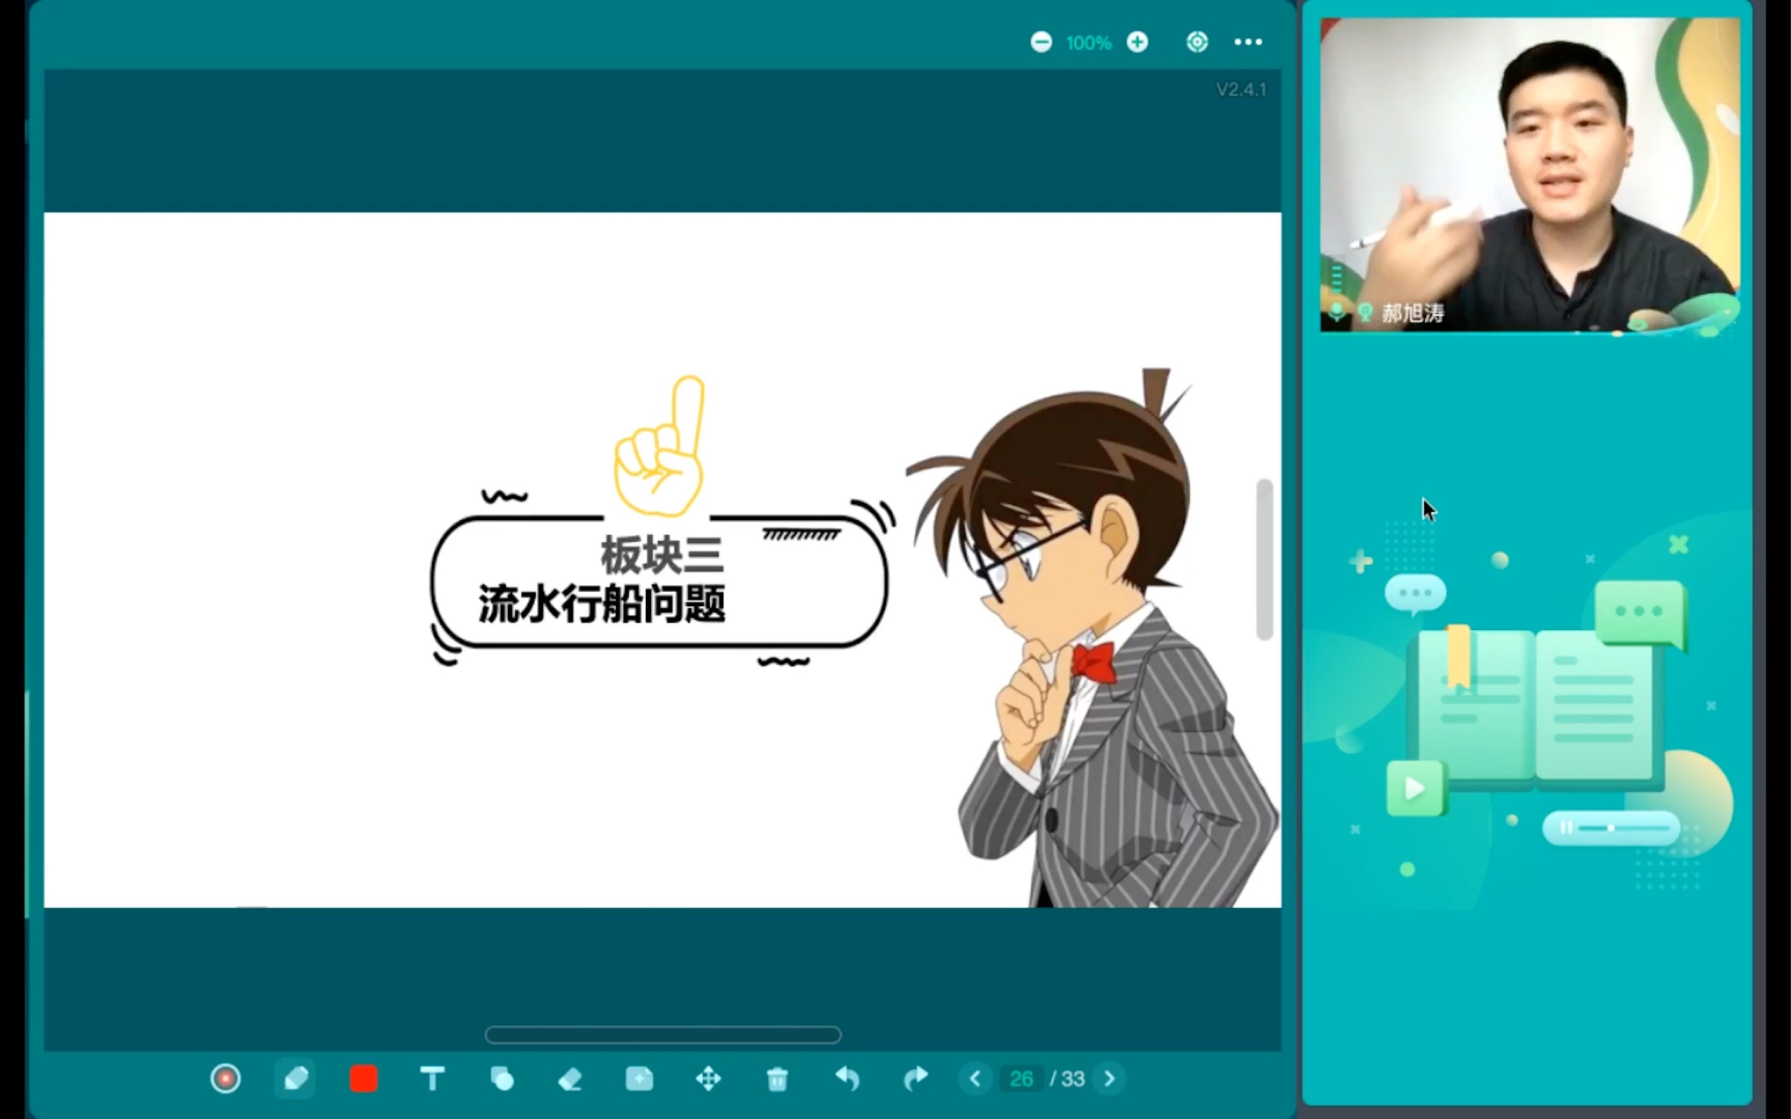Click the zoom in plus icon
Viewport: 1791px width, 1119px height.
point(1137,42)
